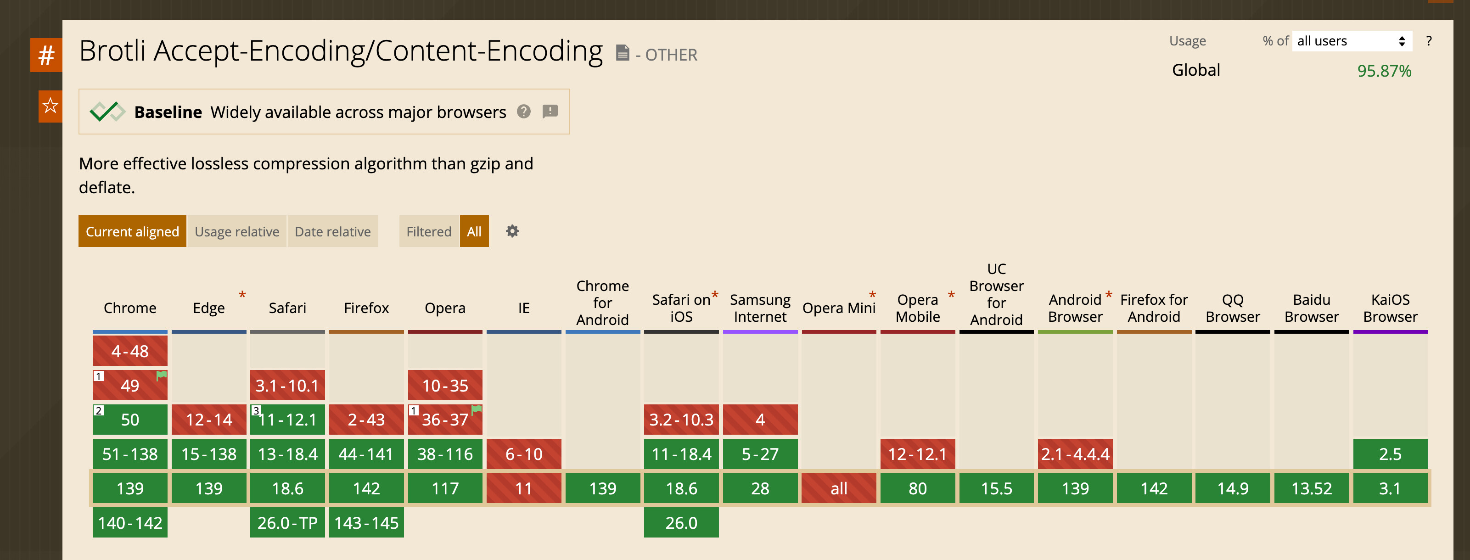
Task: Enable the Filtered browsers option
Action: click(429, 231)
